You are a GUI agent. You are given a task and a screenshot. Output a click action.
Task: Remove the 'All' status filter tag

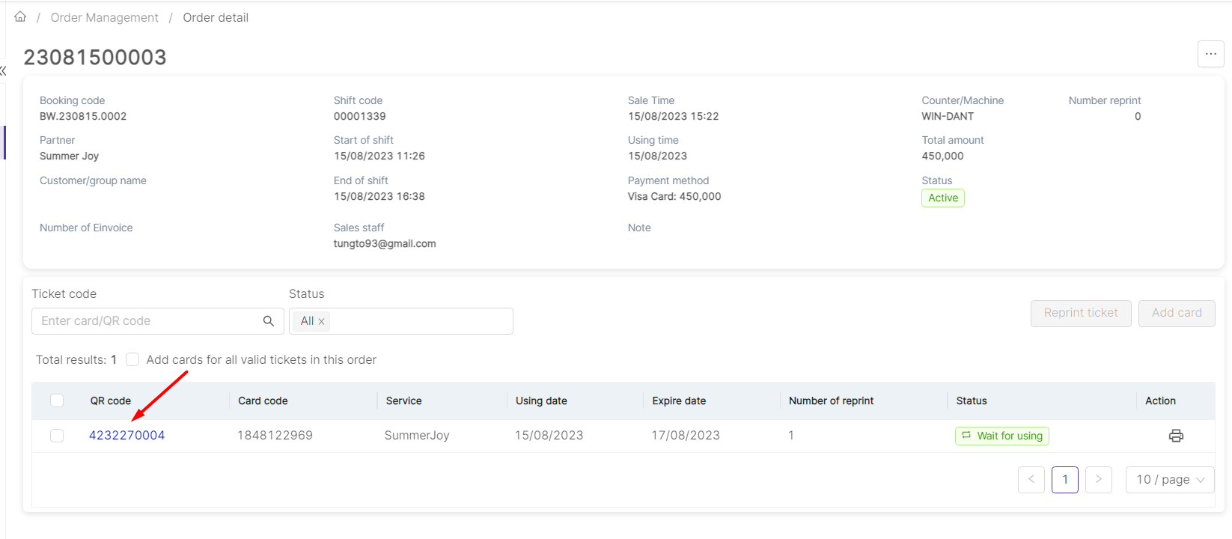click(x=322, y=322)
